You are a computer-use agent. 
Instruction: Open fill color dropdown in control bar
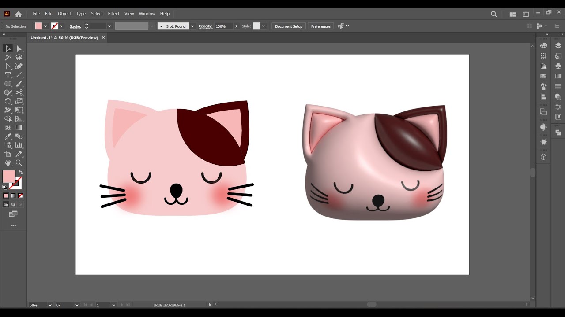click(x=45, y=26)
